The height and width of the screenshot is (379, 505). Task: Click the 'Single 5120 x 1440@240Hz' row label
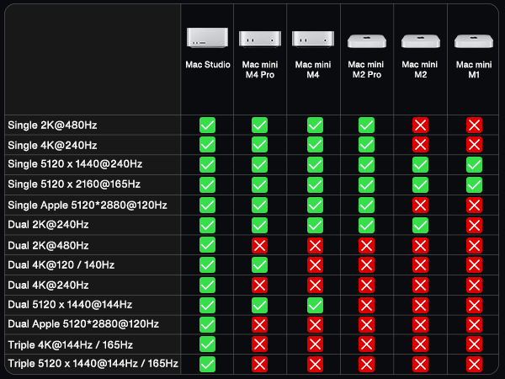click(75, 164)
